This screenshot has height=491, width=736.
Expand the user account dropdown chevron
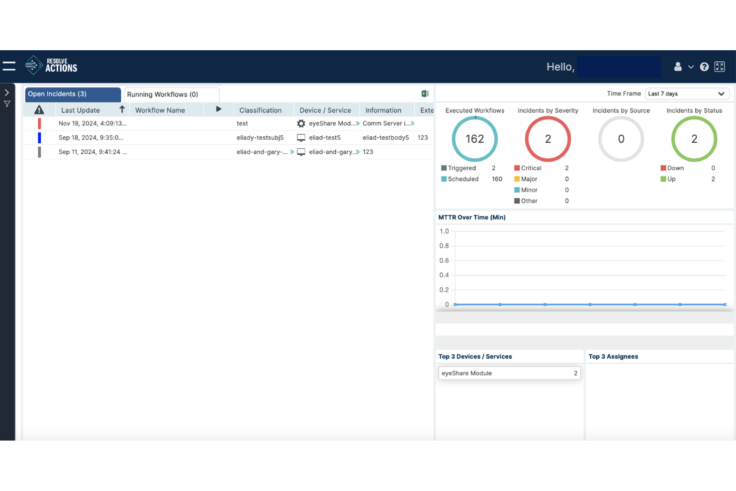point(691,67)
